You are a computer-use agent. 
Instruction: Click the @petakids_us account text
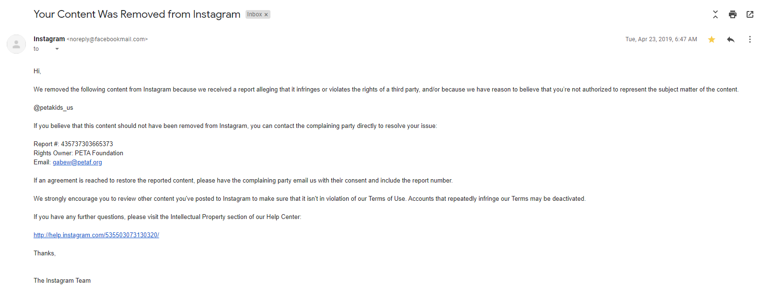point(53,108)
